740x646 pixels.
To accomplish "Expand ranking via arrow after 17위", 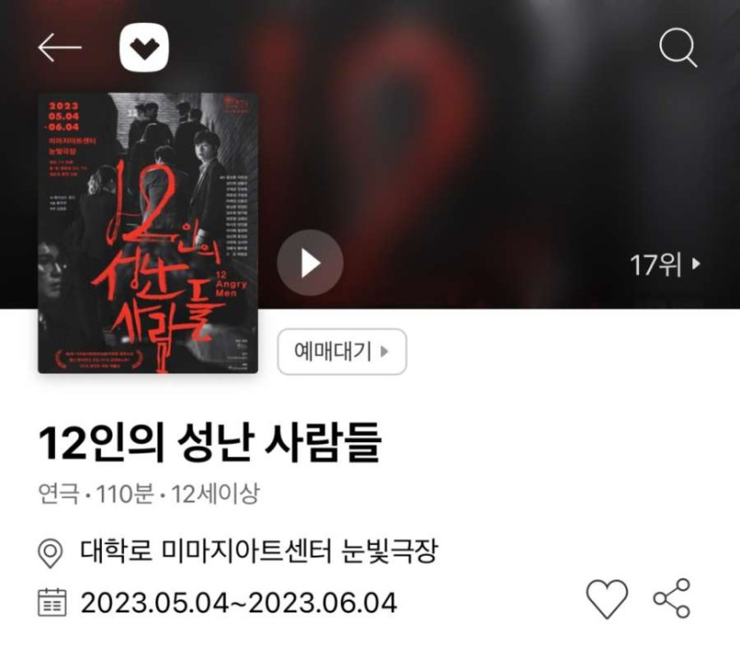I will (x=696, y=263).
